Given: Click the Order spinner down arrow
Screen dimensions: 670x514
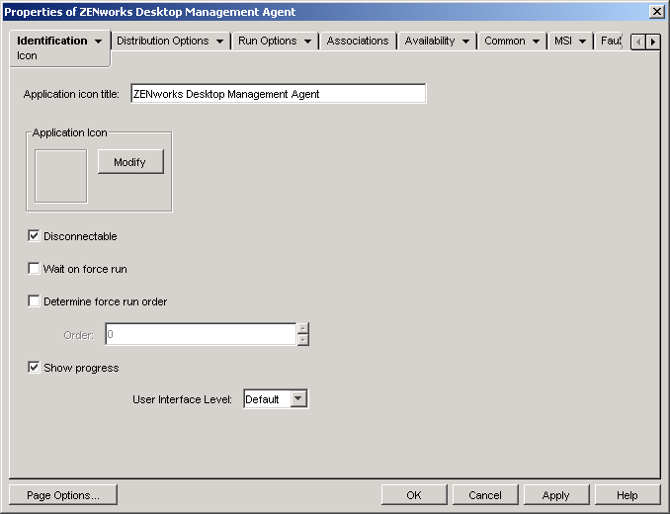Looking at the screenshot, I should pyautogui.click(x=302, y=340).
